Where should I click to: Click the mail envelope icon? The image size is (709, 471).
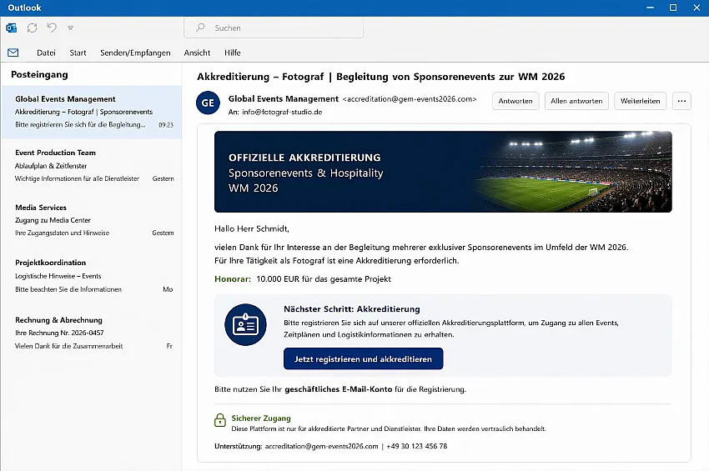(x=13, y=53)
